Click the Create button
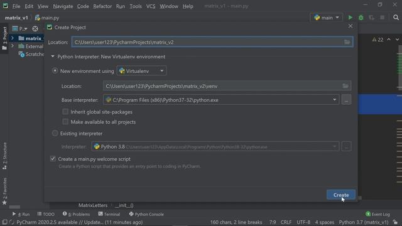This screenshot has width=402, height=226. 341,195
